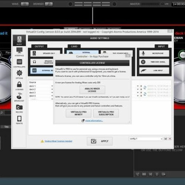Open the config 1 preset dropdown

146,139
